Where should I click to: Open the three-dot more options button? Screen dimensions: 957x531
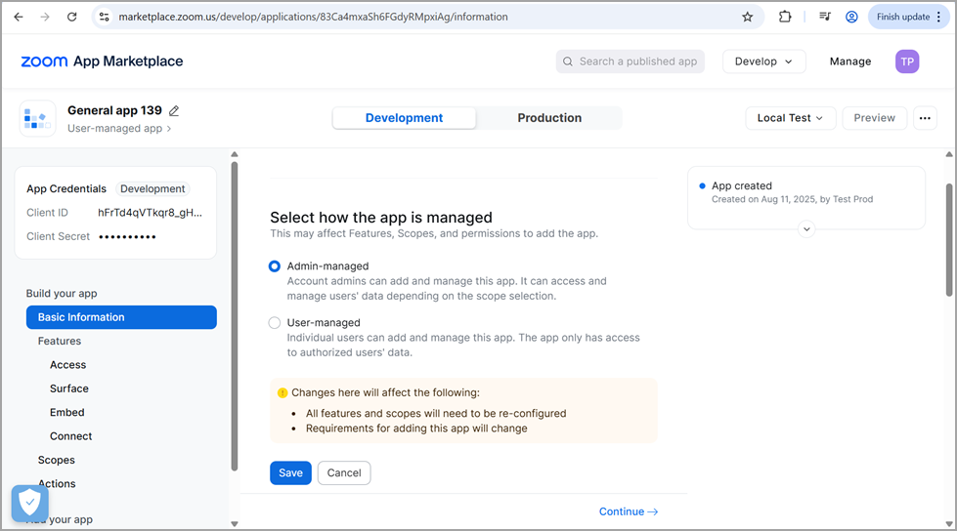(924, 118)
